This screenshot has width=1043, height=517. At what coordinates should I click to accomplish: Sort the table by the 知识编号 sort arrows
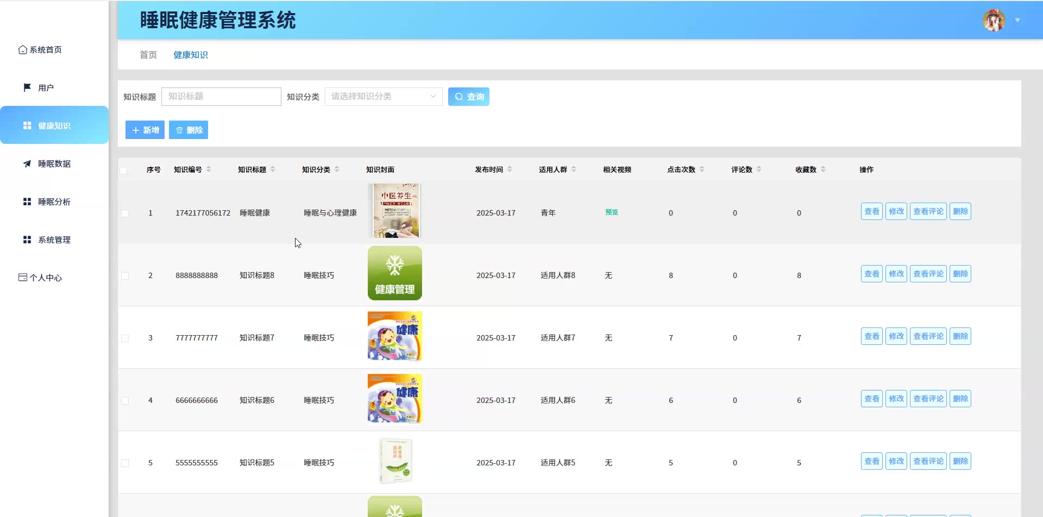tap(209, 169)
